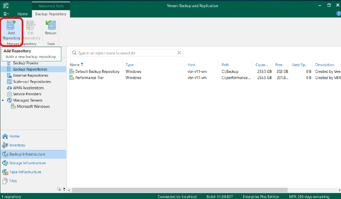Click Connected to: localhost in status bar
This screenshot has height=199, width=341.
tap(177, 197)
